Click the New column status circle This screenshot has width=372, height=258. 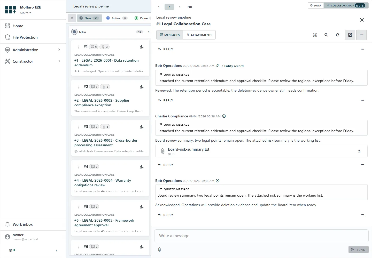point(74,32)
